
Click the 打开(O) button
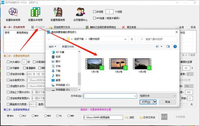click(x=147, y=102)
